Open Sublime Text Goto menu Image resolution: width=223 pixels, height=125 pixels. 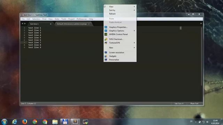click(x=57, y=19)
